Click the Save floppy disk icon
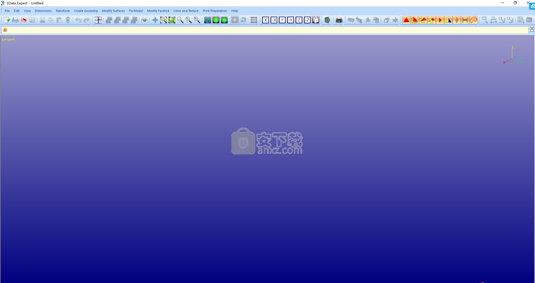This screenshot has height=283, width=535. coord(32,20)
